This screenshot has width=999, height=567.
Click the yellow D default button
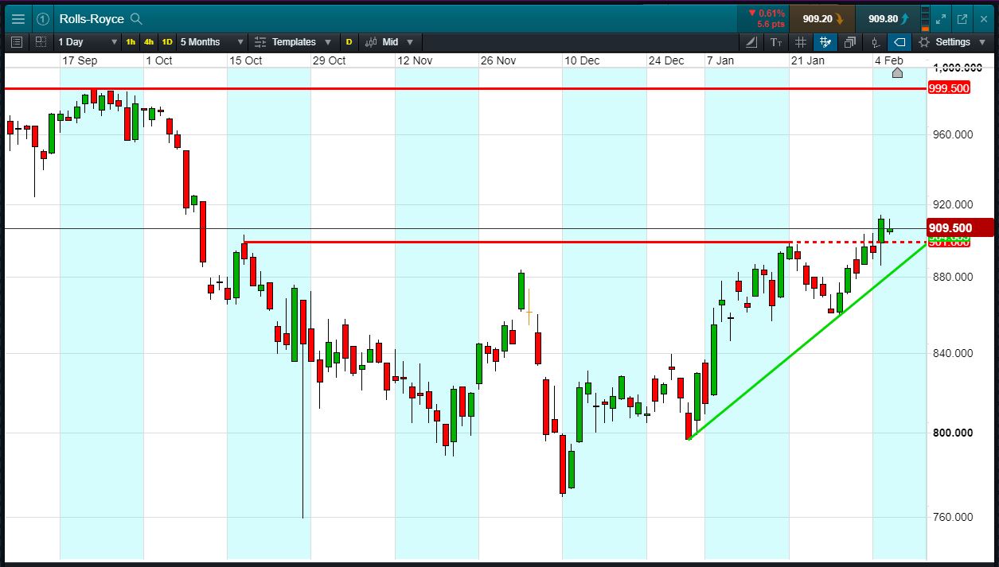(349, 41)
